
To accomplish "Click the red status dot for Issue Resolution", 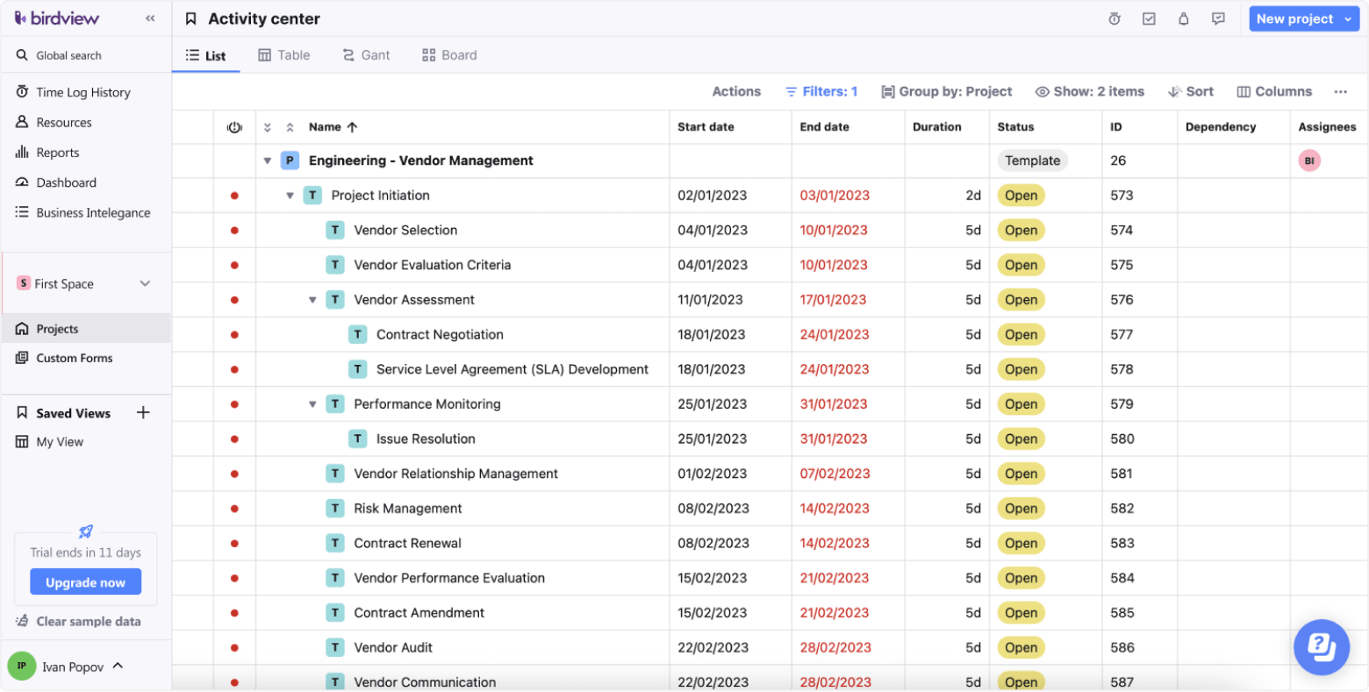I will (x=234, y=439).
